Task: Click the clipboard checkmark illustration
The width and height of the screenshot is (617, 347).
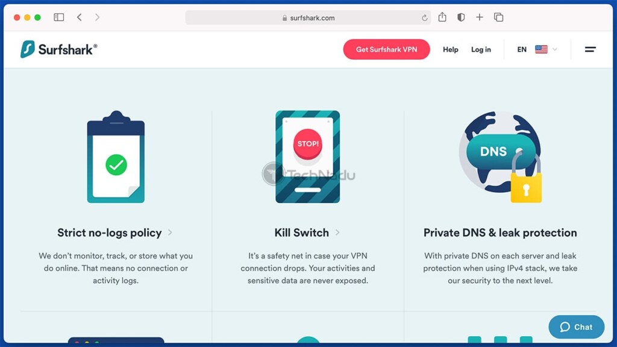Action: pos(116,157)
